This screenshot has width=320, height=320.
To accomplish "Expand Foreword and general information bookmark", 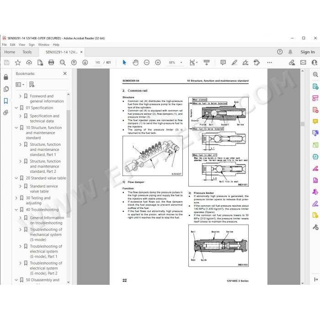I will click(20, 96).
